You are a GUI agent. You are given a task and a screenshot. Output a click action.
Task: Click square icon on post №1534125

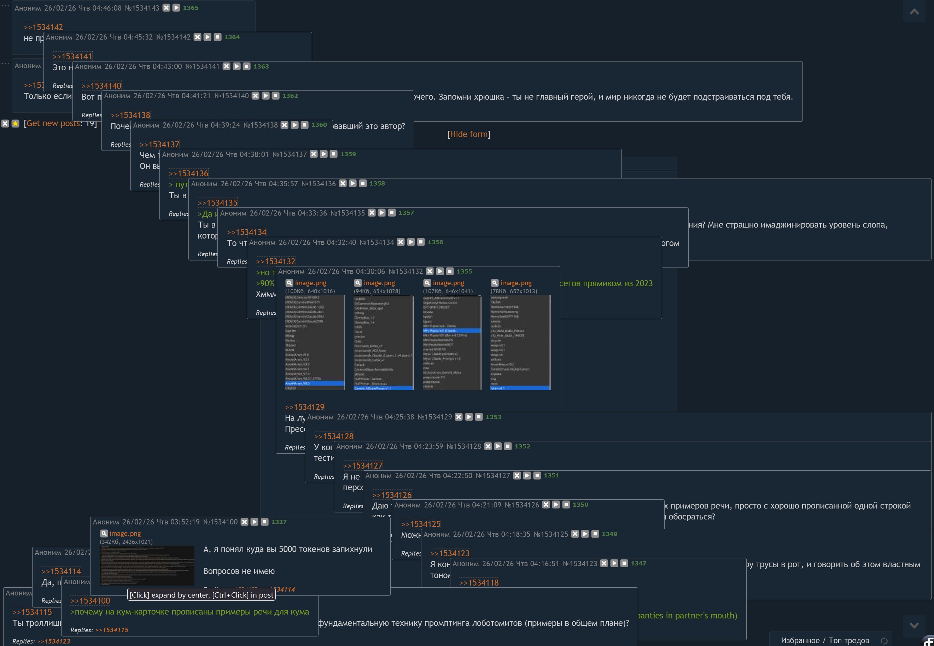(595, 534)
